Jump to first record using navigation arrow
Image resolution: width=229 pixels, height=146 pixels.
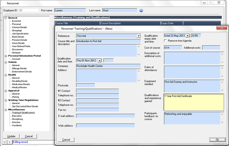(5, 142)
